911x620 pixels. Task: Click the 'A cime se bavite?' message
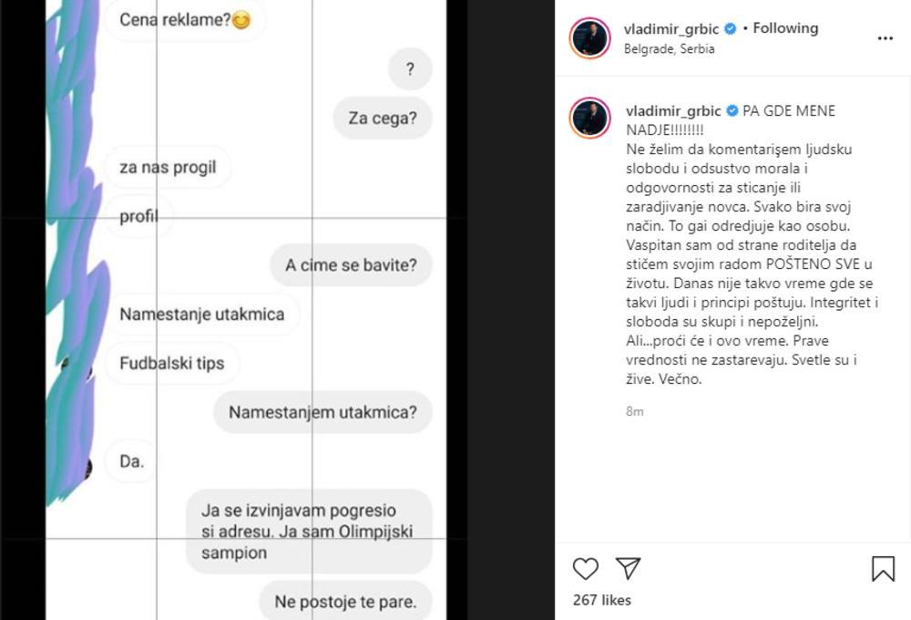click(351, 265)
